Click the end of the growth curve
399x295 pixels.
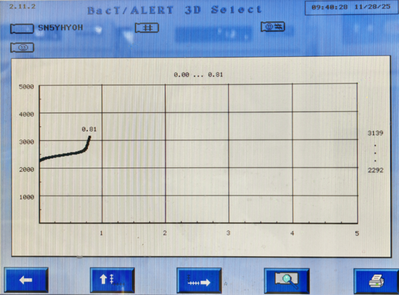tap(89, 138)
